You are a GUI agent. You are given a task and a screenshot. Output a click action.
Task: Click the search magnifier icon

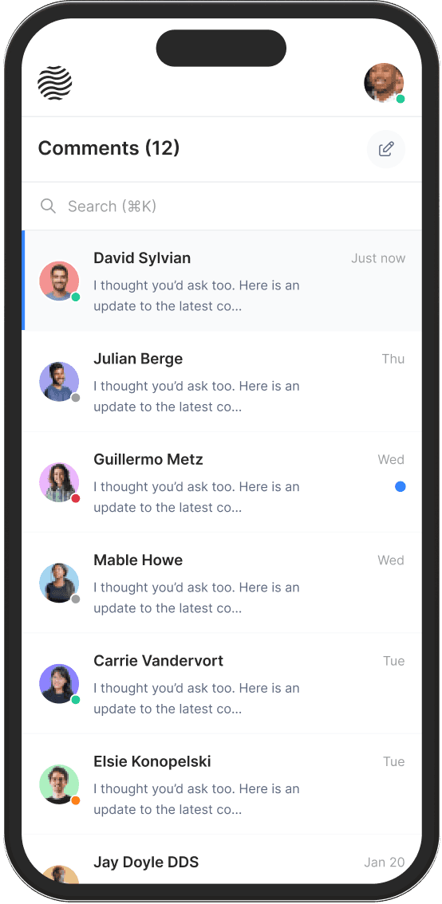click(48, 206)
